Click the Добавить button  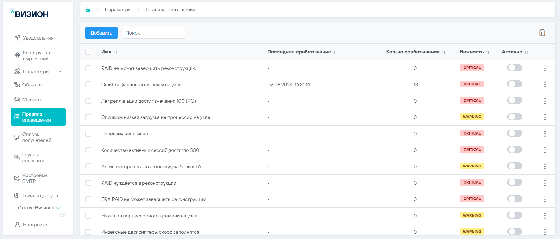[x=101, y=33]
